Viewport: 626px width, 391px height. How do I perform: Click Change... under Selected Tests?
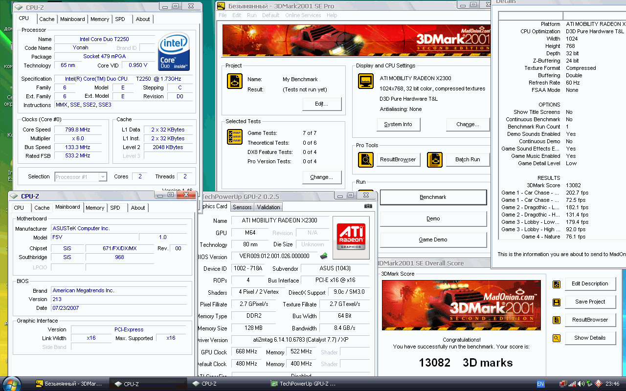coord(321,177)
